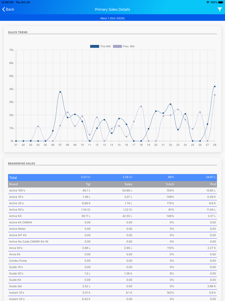Select the Combo Pump row
The height and width of the screenshot is (301, 225).
(x=112, y=261)
